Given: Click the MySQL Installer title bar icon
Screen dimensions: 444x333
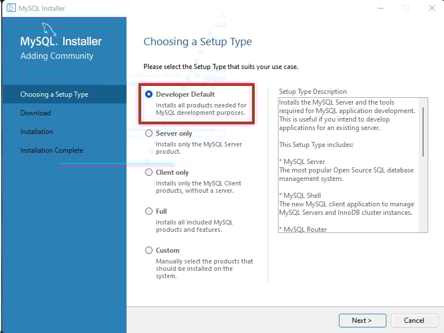Looking at the screenshot, I should [x=11, y=8].
